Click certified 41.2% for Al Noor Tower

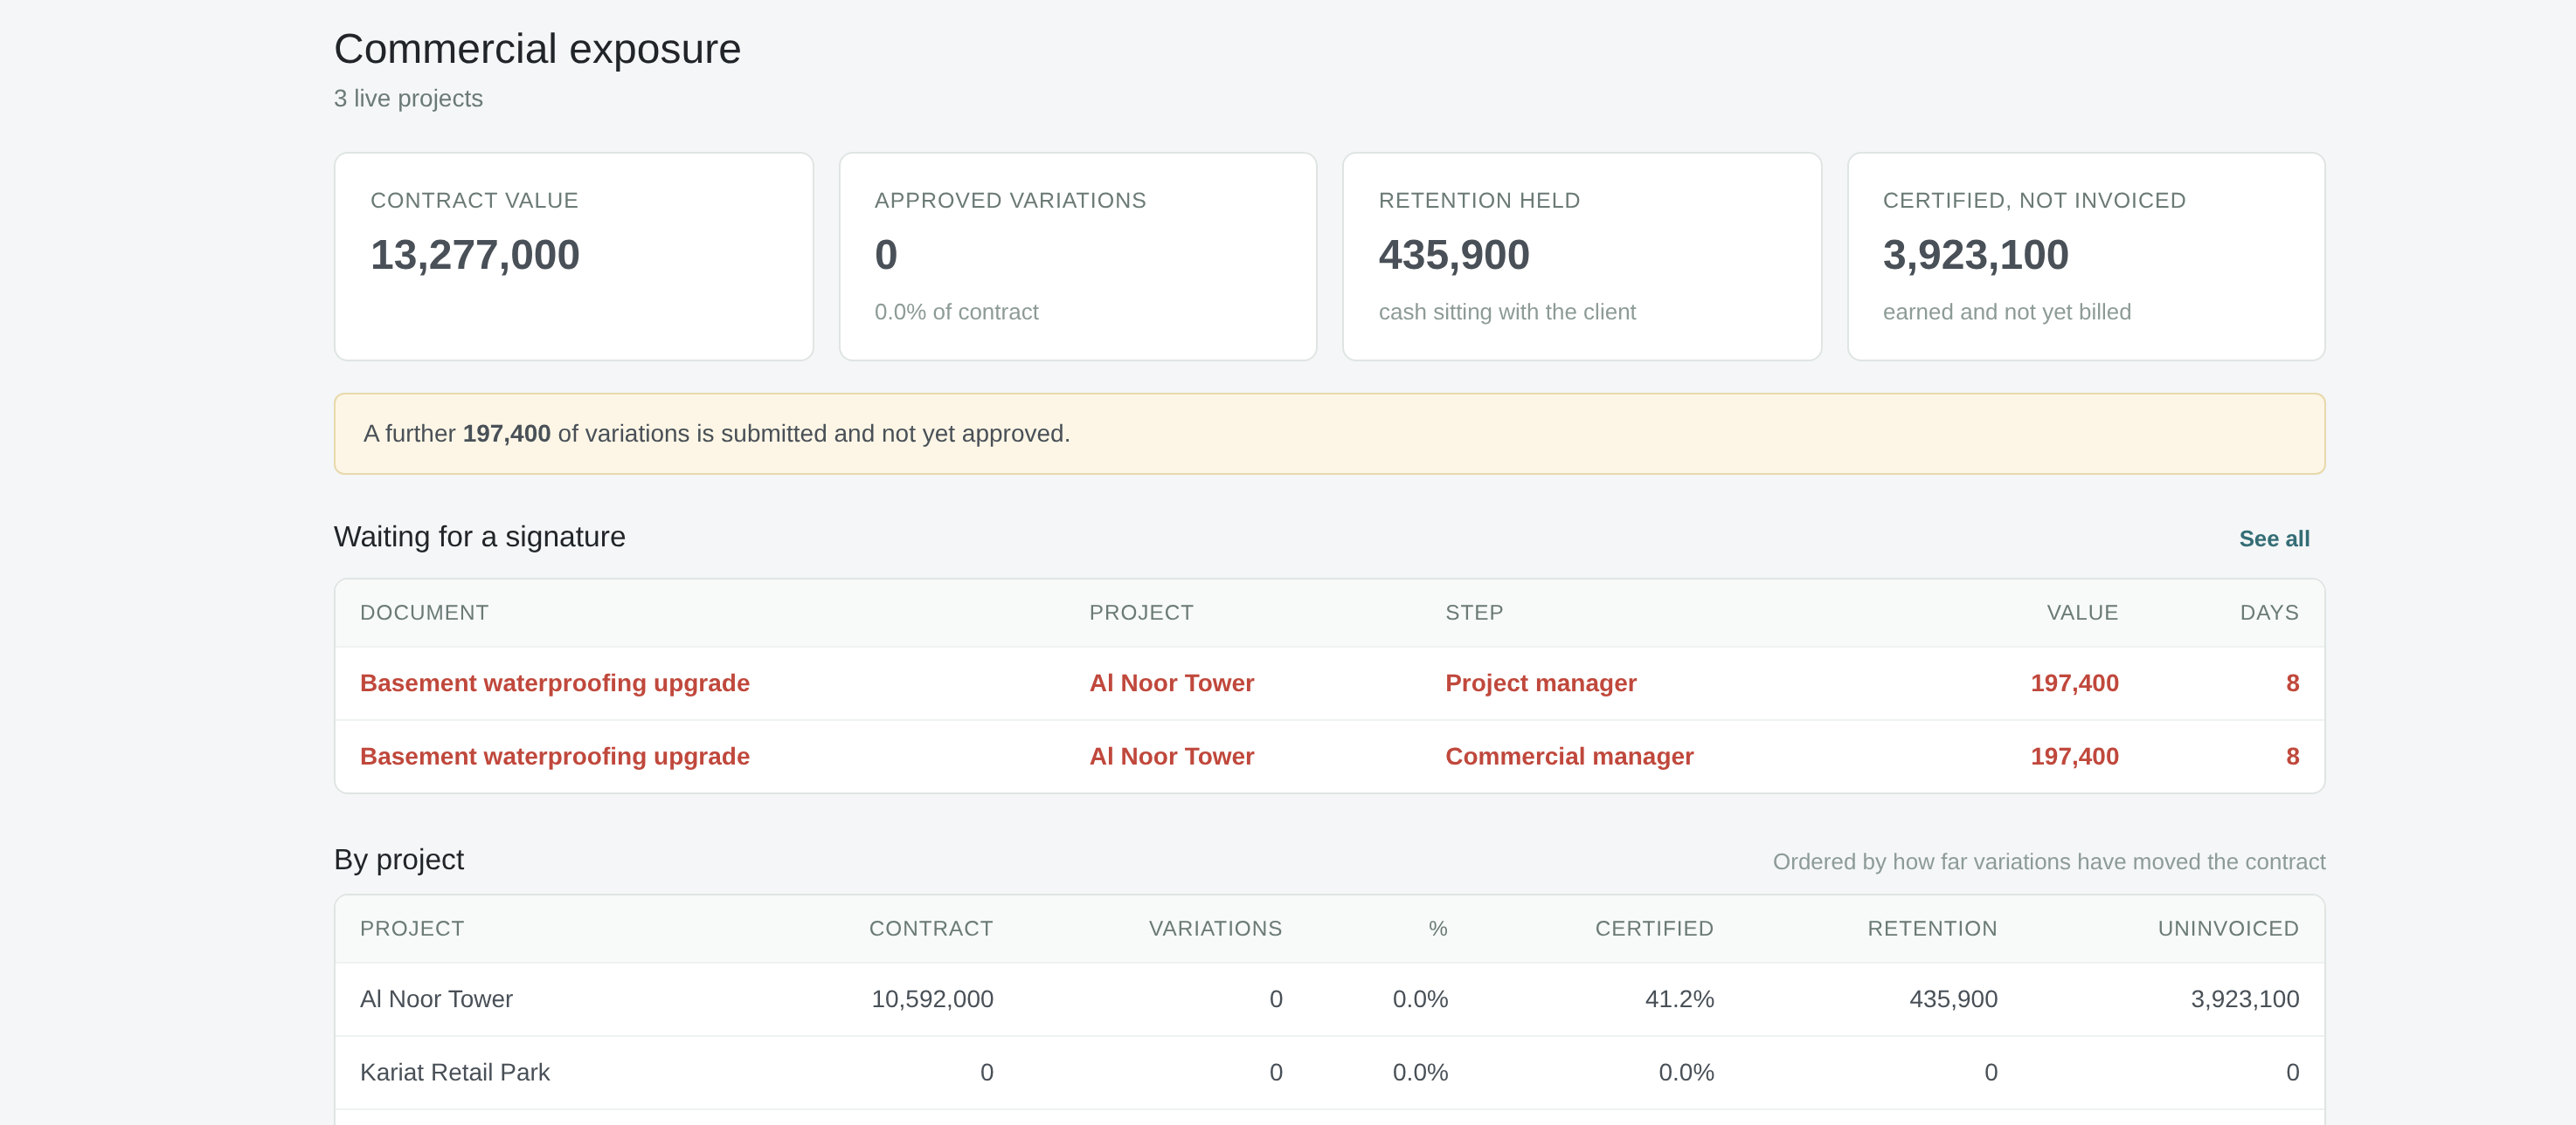click(x=1679, y=999)
